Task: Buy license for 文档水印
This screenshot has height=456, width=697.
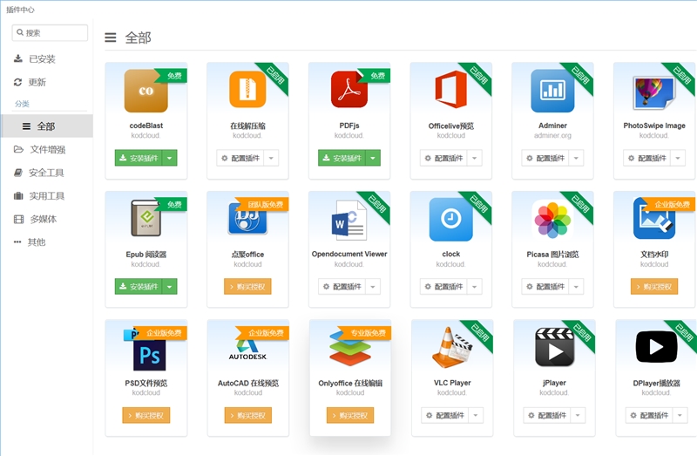Action: [x=654, y=287]
